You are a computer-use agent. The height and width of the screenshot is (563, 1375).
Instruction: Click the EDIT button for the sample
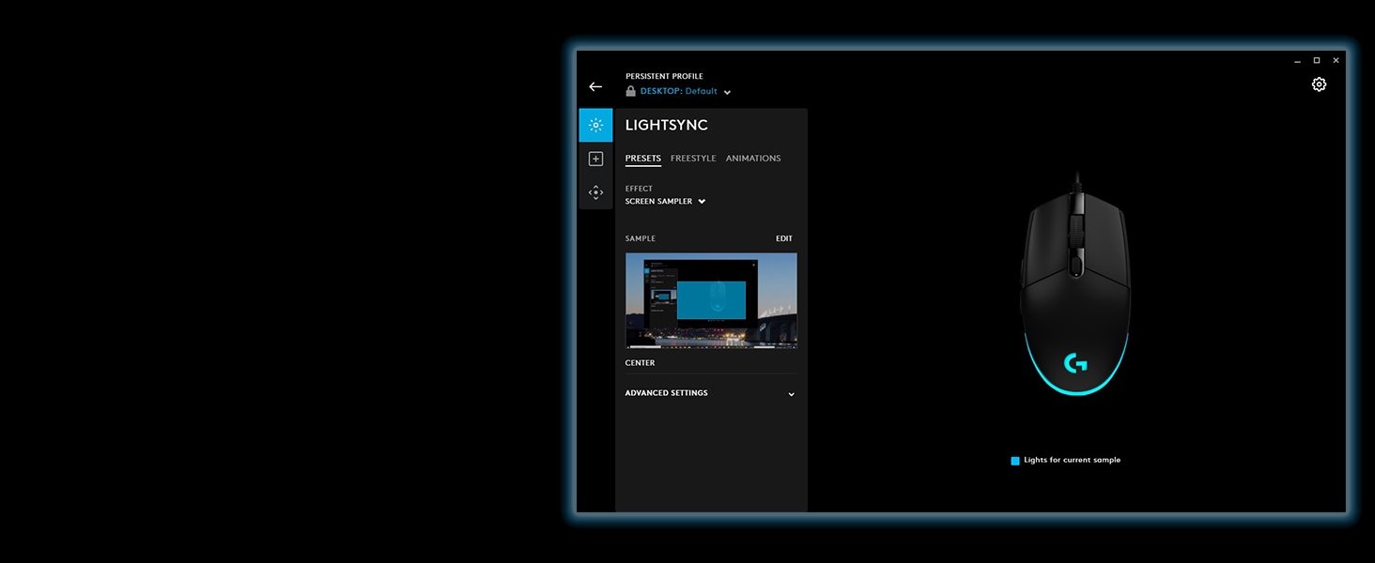pyautogui.click(x=784, y=239)
